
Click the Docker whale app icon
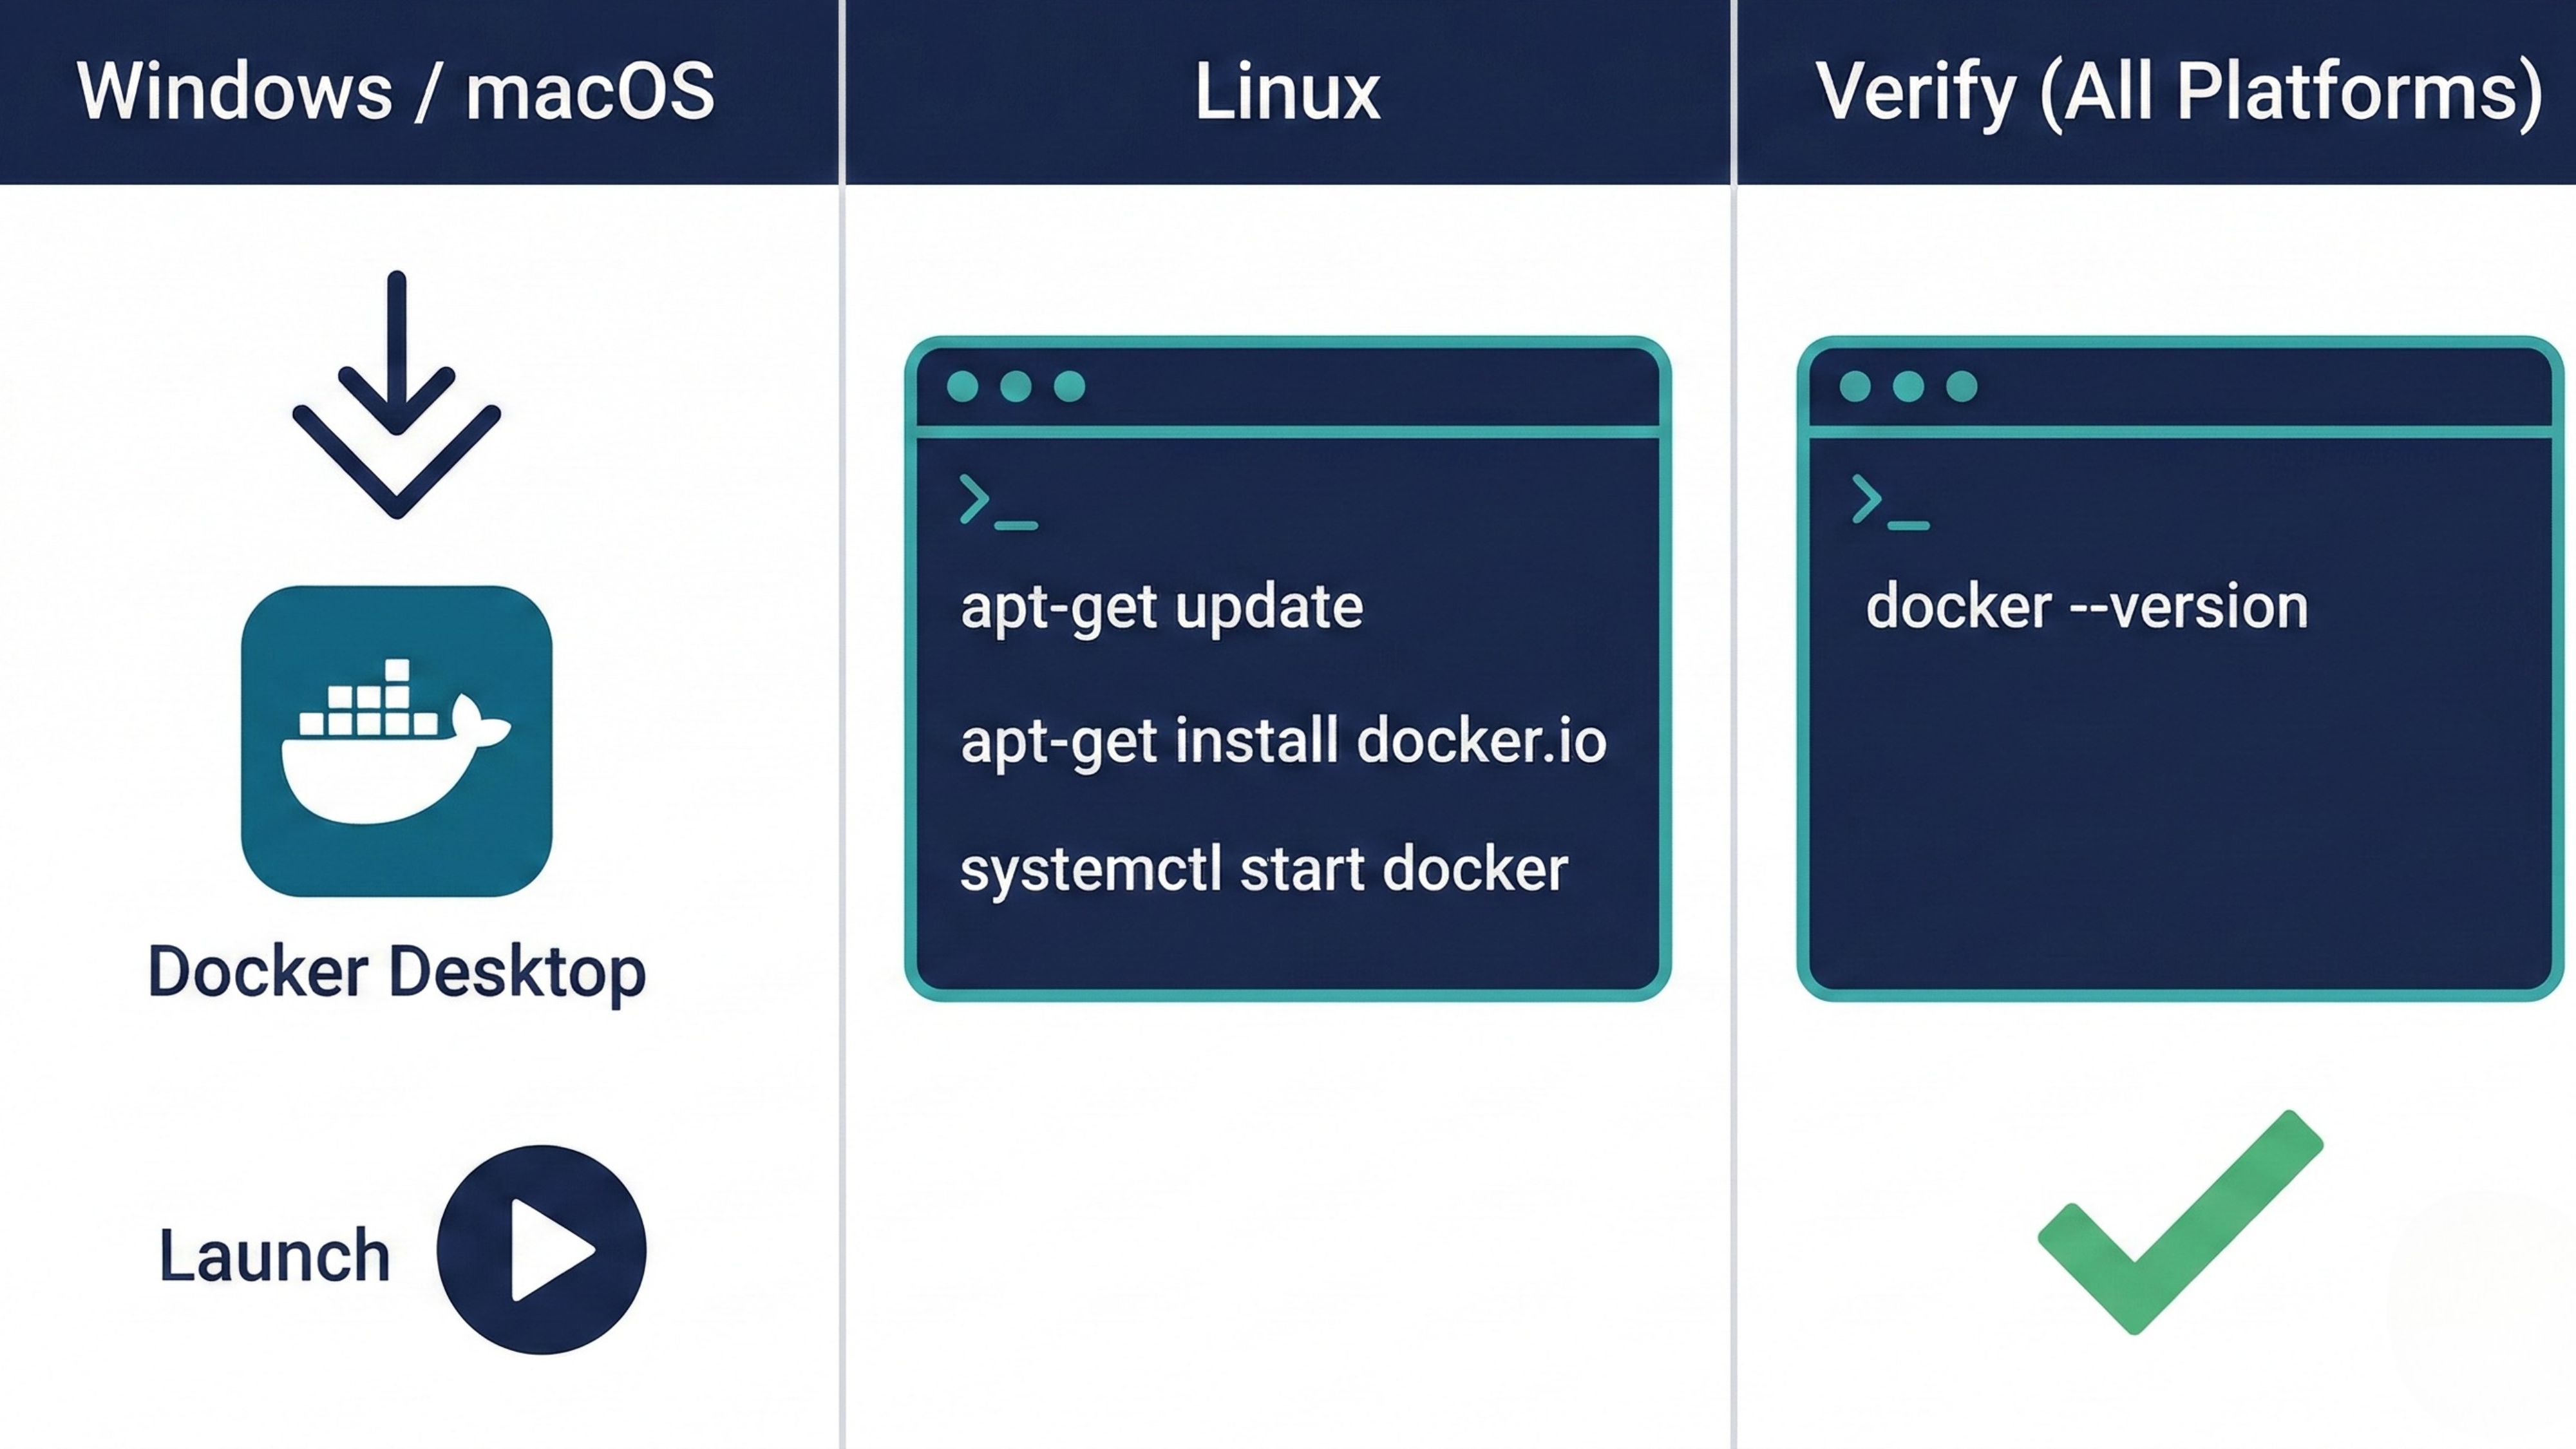[x=396, y=741]
